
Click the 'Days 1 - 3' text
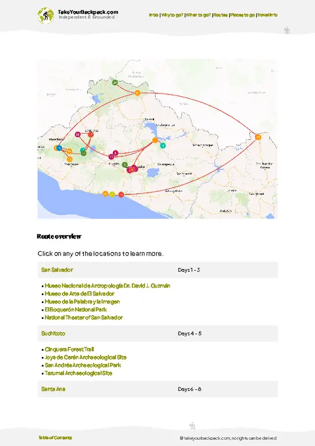(x=189, y=269)
